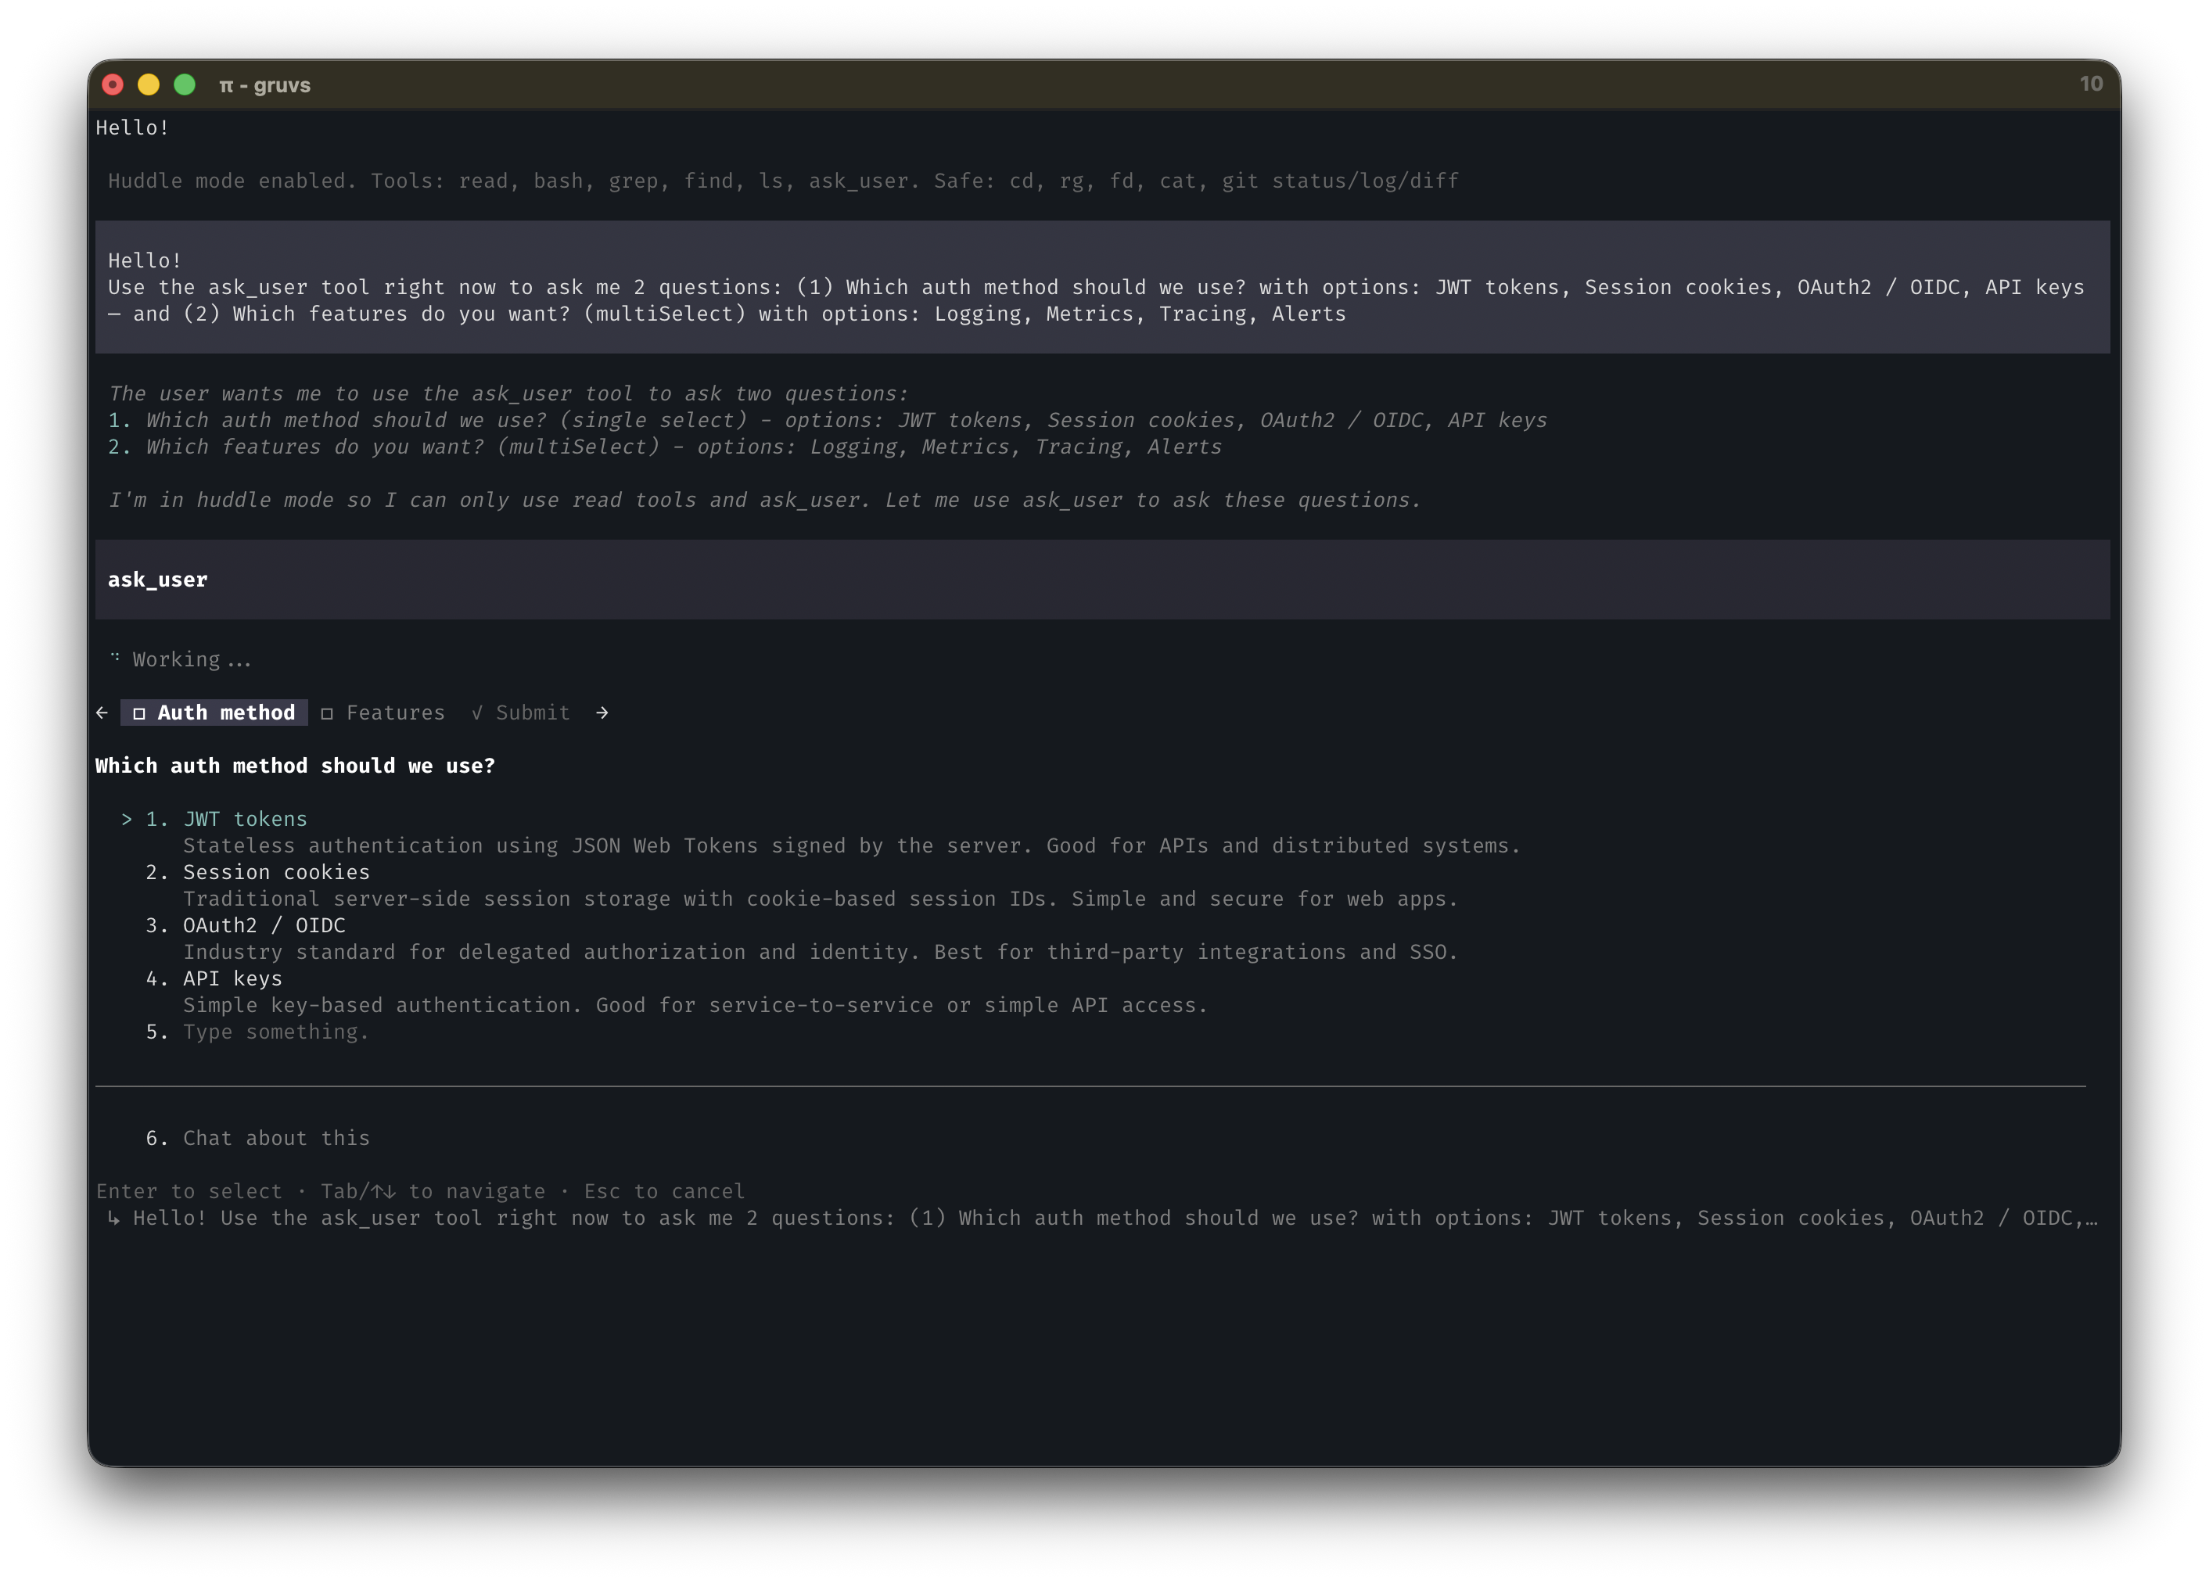The image size is (2209, 1583).
Task: Click the macOS green zoom button
Action: 184,84
